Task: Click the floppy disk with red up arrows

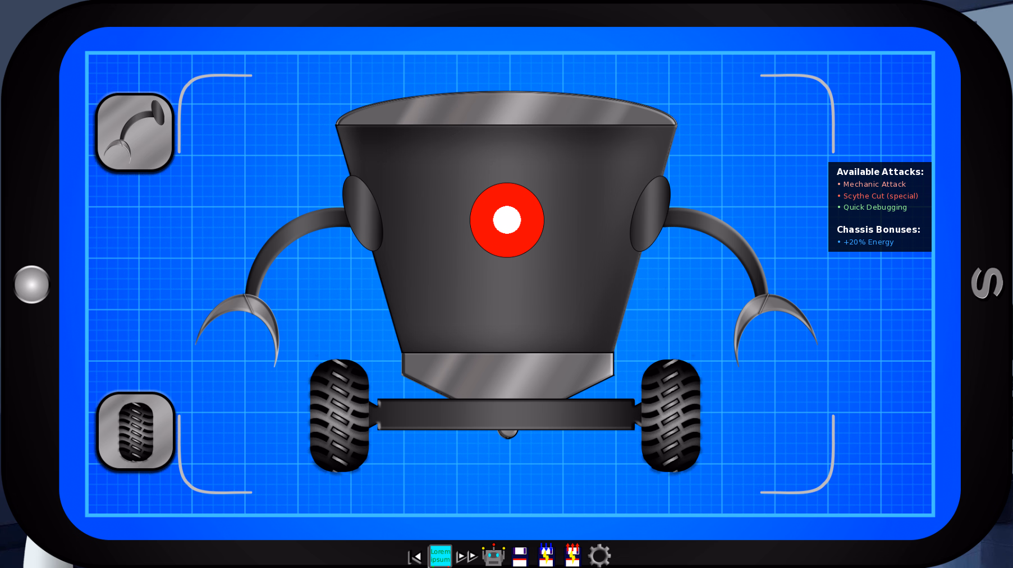Action: [x=572, y=555]
